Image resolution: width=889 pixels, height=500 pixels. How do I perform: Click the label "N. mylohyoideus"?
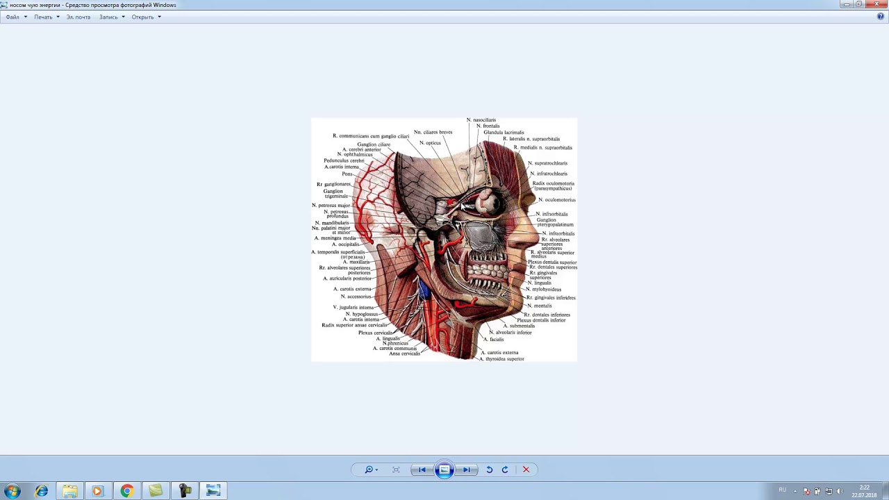(543, 290)
